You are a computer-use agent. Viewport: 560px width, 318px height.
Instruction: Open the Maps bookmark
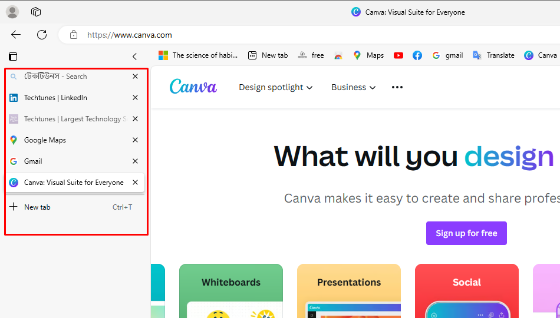(x=368, y=55)
